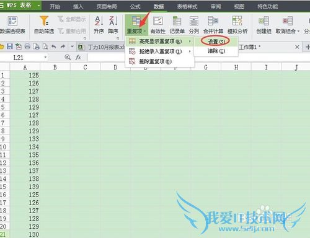
Task: Switch to the 公式 ribbon tab
Action: pos(135,6)
